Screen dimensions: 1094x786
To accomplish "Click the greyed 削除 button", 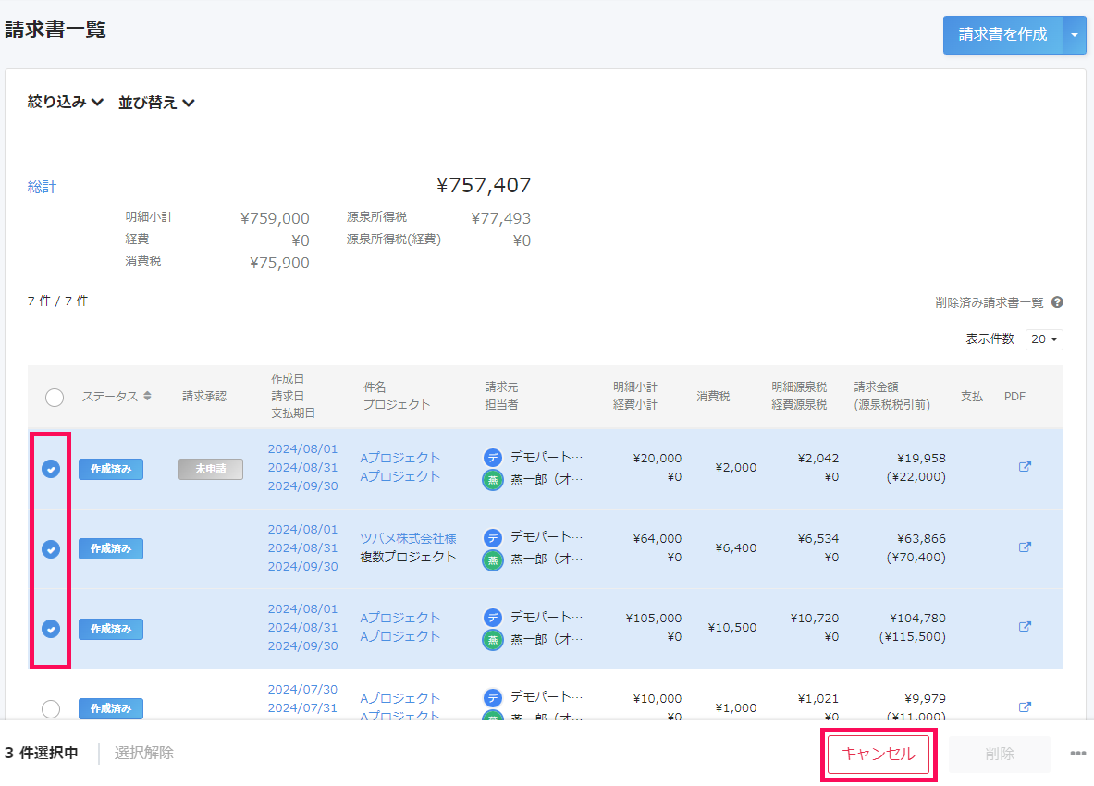I will (999, 754).
